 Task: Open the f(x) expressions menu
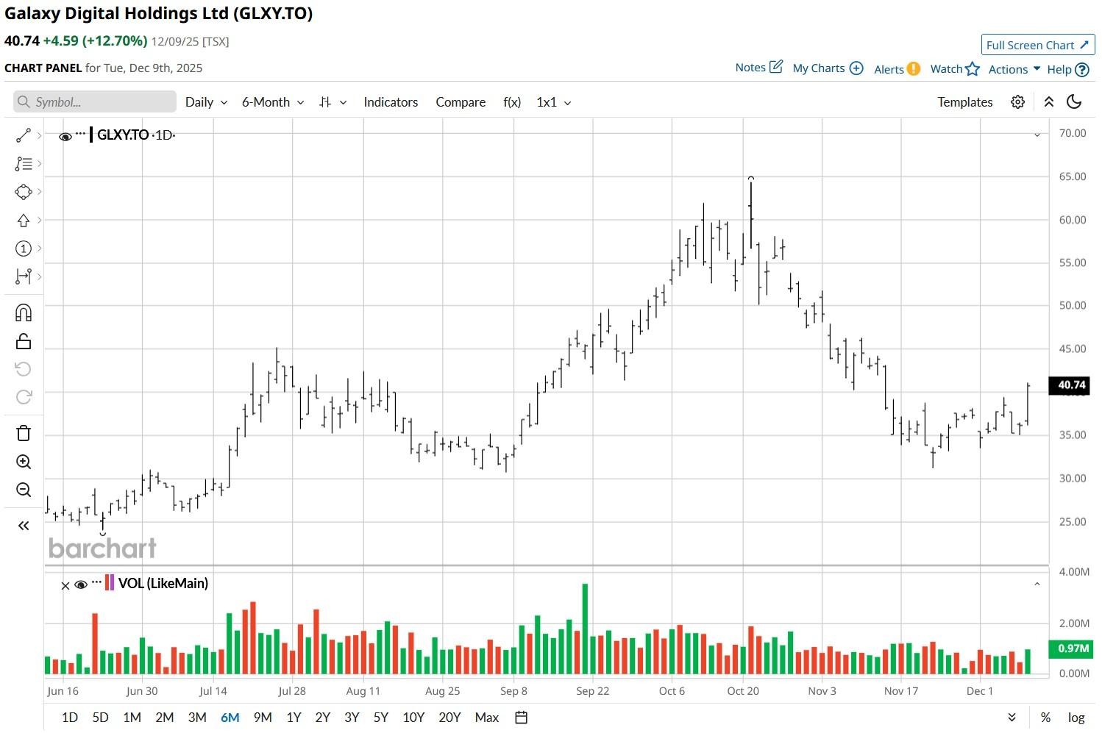(512, 102)
